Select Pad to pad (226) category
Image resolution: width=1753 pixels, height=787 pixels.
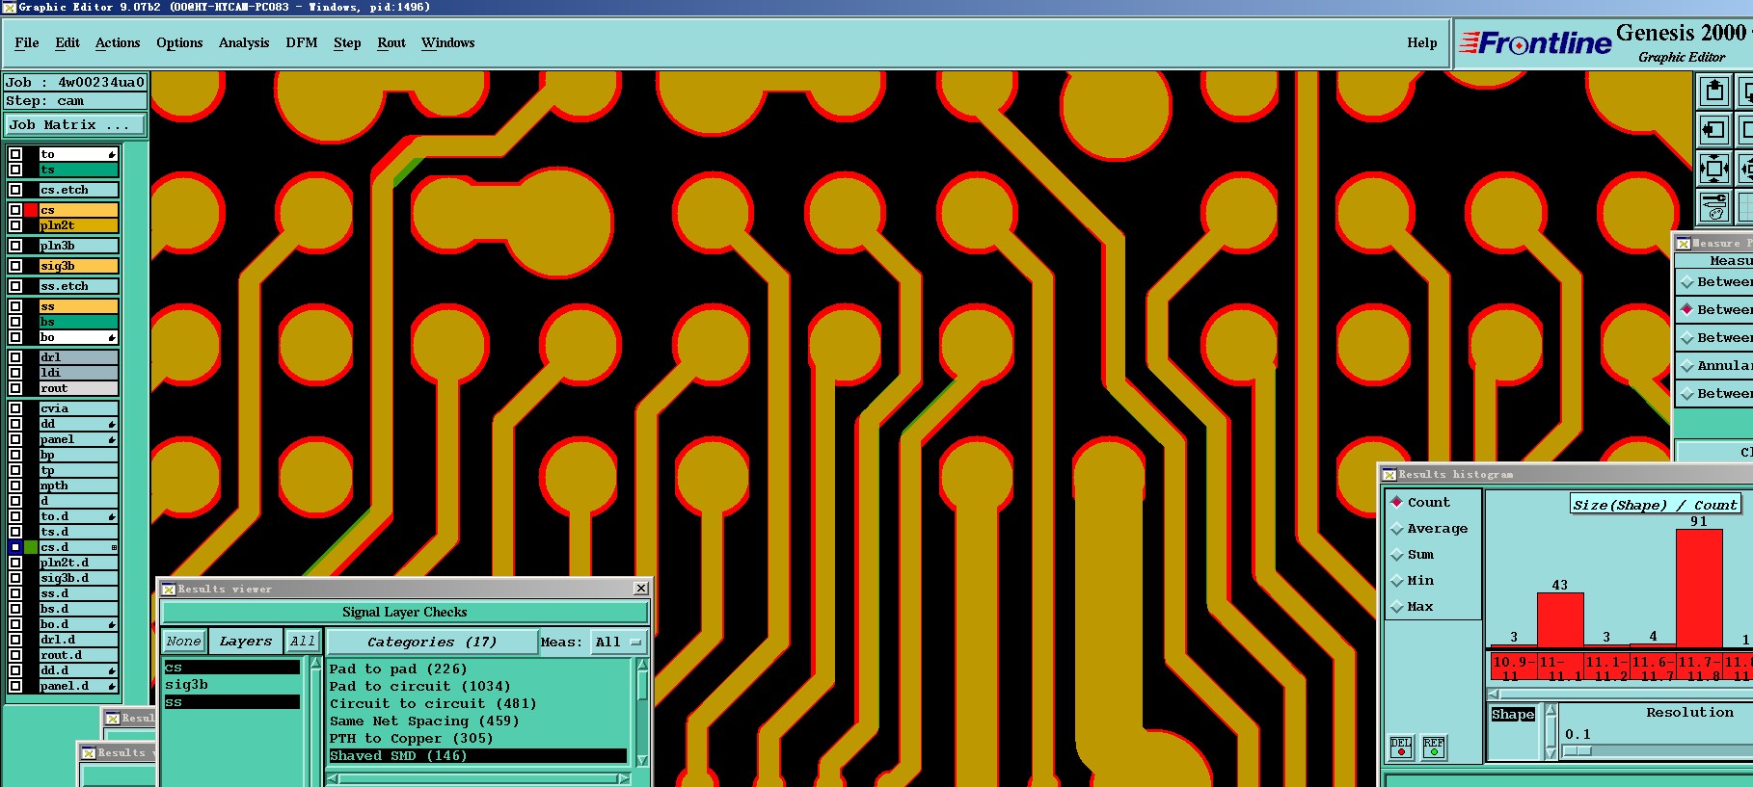478,669
